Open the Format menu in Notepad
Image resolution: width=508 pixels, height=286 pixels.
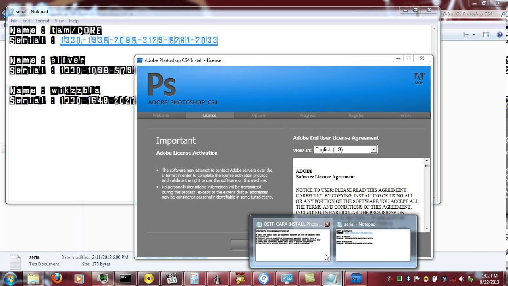click(x=42, y=21)
